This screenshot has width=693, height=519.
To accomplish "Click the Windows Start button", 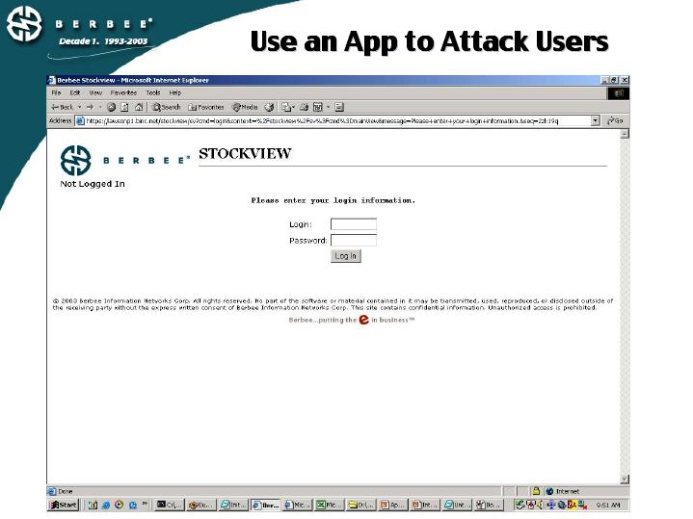I will [x=64, y=505].
